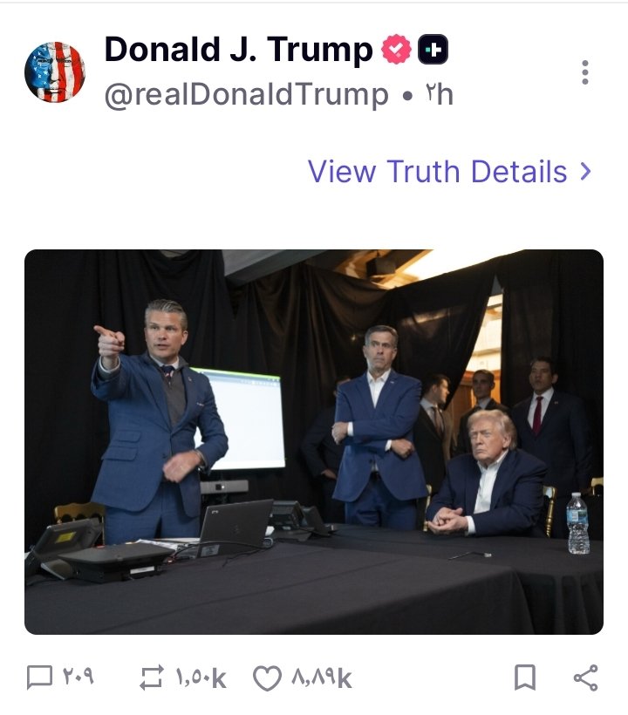The width and height of the screenshot is (628, 715).
Task: Visit the @realDonaldTrump handle
Action: pyautogui.click(x=246, y=95)
